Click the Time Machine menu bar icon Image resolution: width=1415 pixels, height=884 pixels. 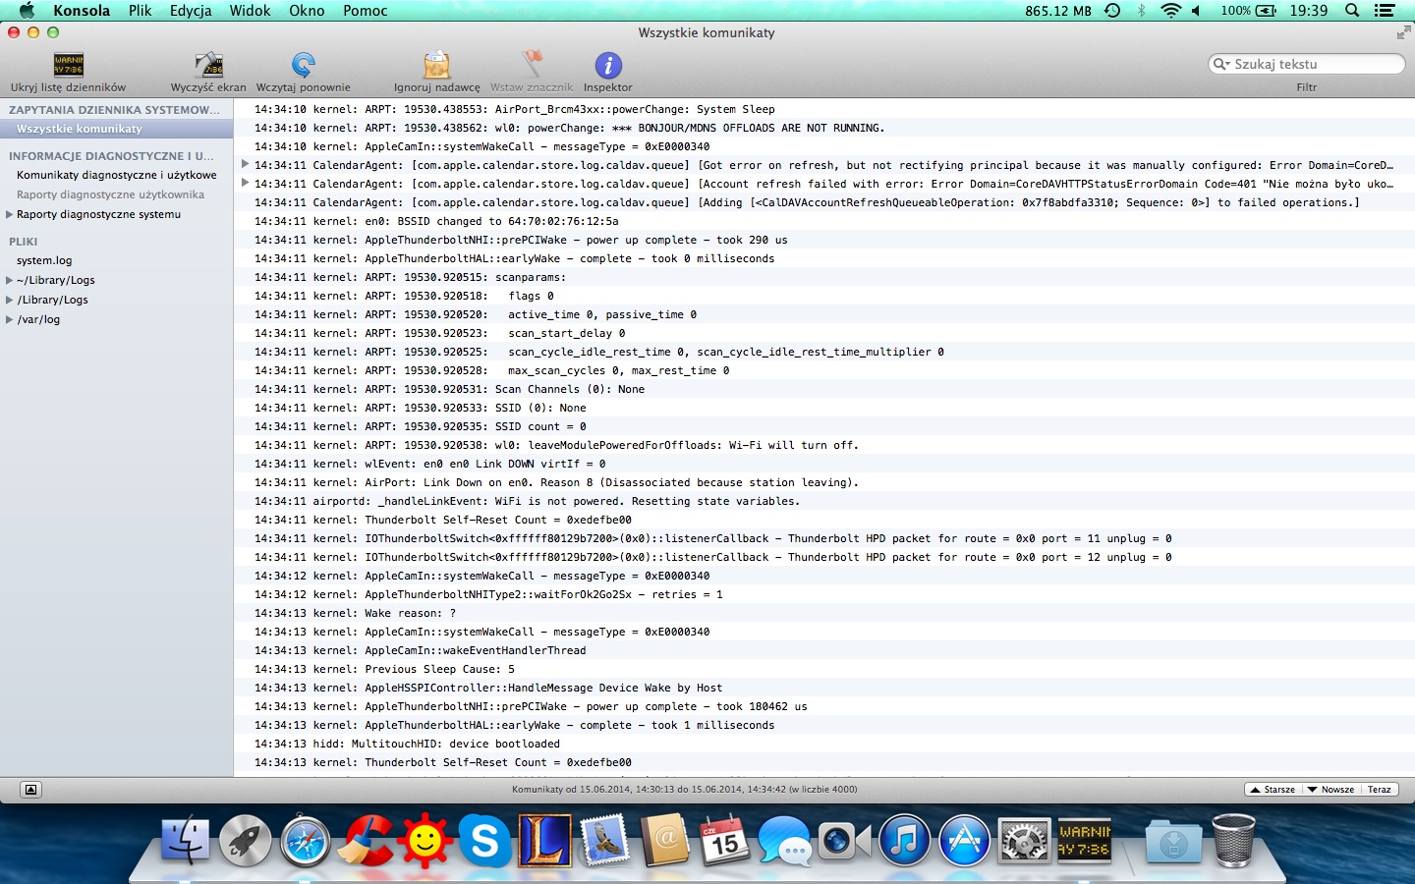click(1112, 11)
